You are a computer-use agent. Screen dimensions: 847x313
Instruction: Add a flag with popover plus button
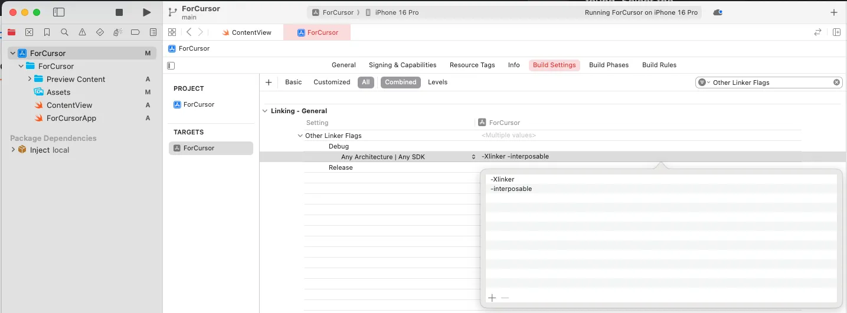click(x=492, y=298)
